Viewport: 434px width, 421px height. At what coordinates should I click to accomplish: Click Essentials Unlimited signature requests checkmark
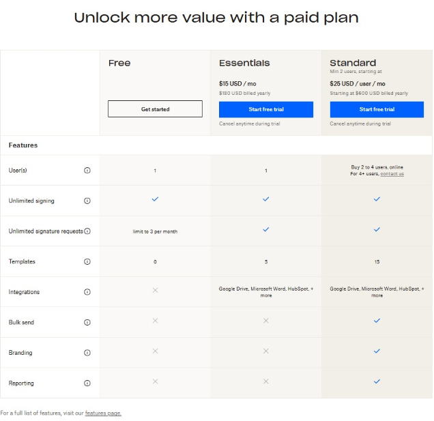click(x=266, y=230)
